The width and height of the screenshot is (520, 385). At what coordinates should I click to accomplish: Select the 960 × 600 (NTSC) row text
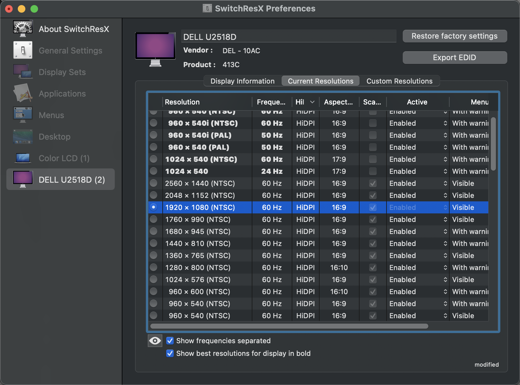coord(199,292)
